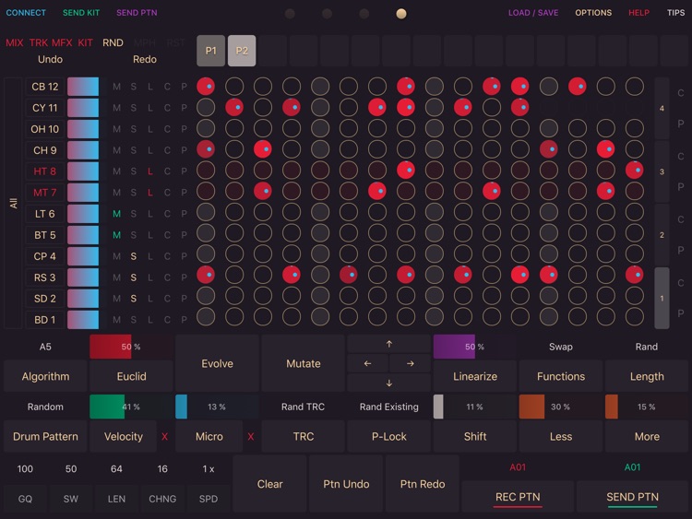Select pattern slot P1
Viewport: 692px width, 519px height.
211,51
